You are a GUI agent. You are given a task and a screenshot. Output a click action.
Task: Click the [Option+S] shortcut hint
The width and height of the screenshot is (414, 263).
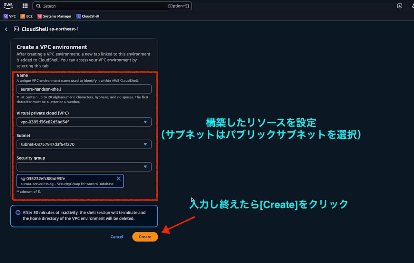[x=179, y=6]
